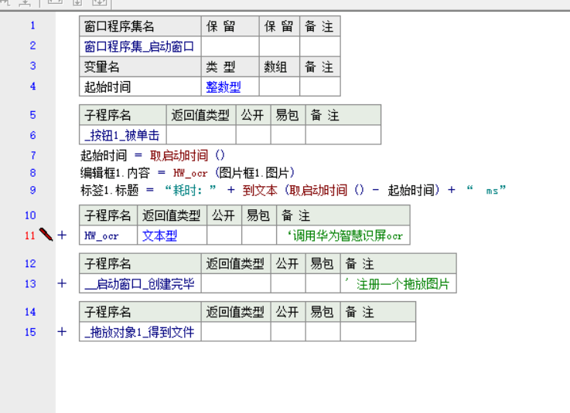Expand the HW_ocr subroutine plus sign
The height and width of the screenshot is (413, 570).
click(x=62, y=235)
